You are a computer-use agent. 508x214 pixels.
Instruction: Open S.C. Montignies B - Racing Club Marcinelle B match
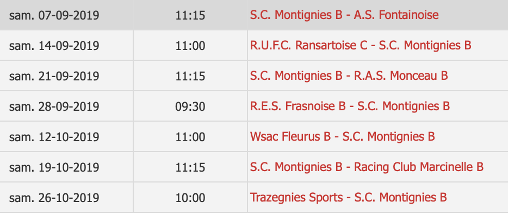pyautogui.click(x=367, y=167)
